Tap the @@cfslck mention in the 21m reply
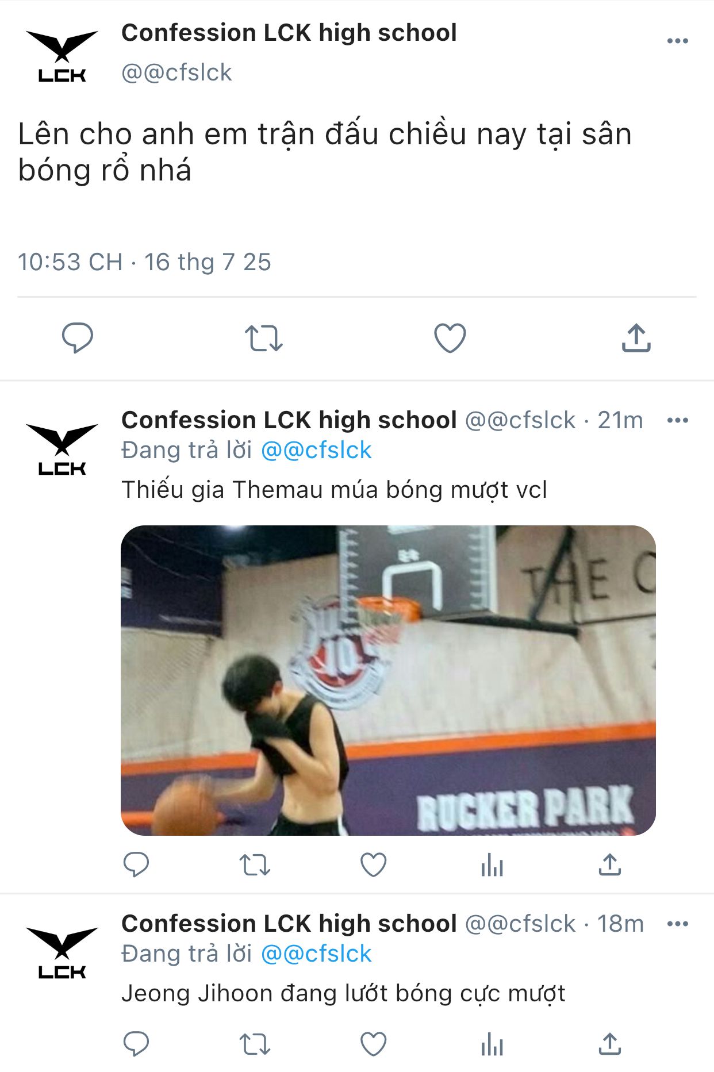Image resolution: width=714 pixels, height=1072 pixels. click(316, 450)
